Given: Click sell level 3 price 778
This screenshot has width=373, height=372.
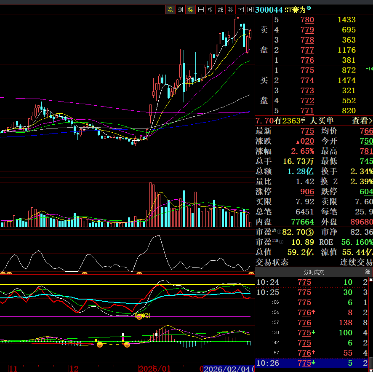Looking at the screenshot, I should tap(307, 40).
